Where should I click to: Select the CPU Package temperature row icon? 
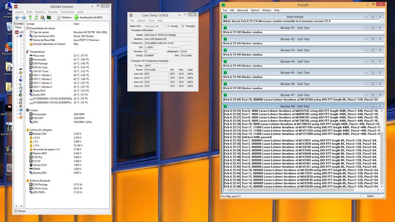click(x=31, y=63)
